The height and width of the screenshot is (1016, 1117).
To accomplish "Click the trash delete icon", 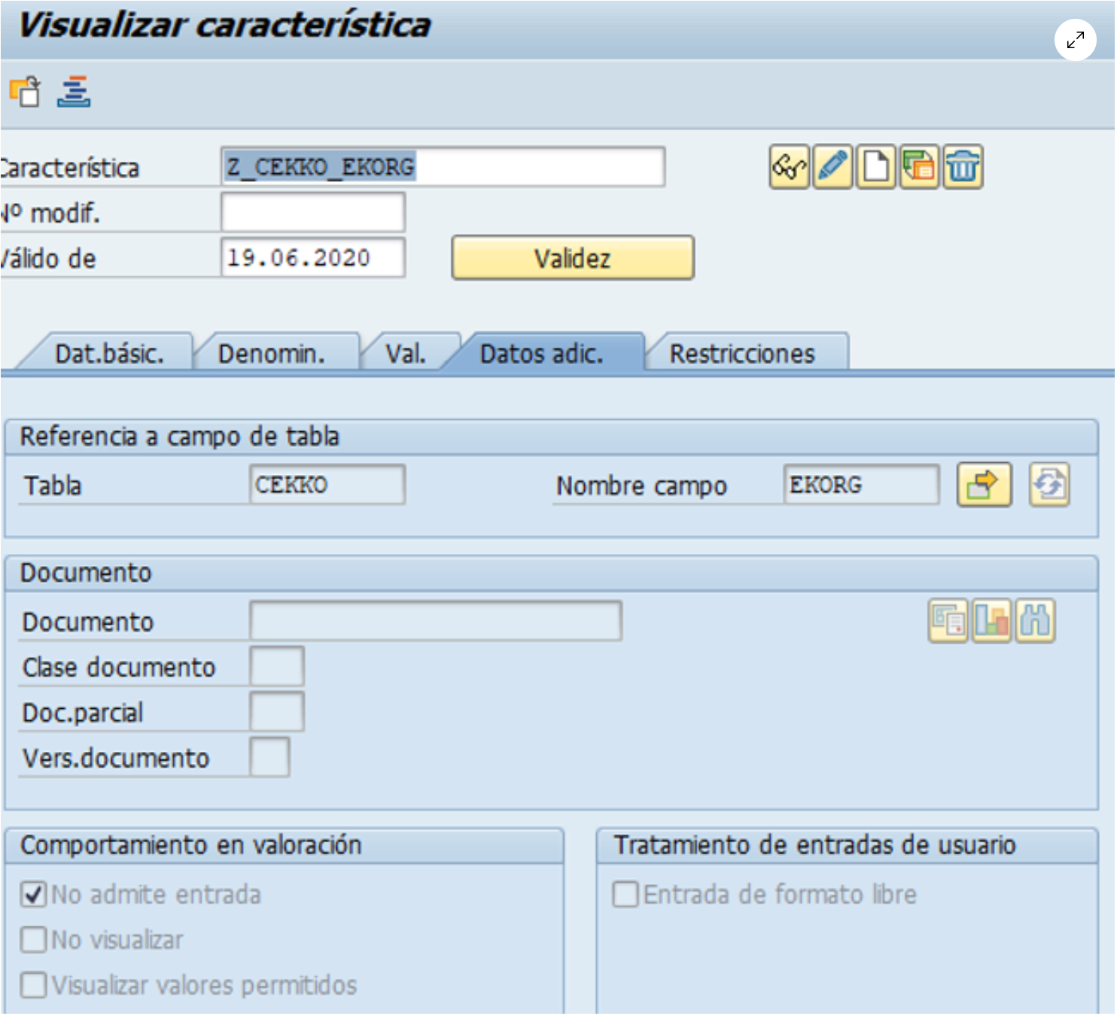I will point(963,167).
